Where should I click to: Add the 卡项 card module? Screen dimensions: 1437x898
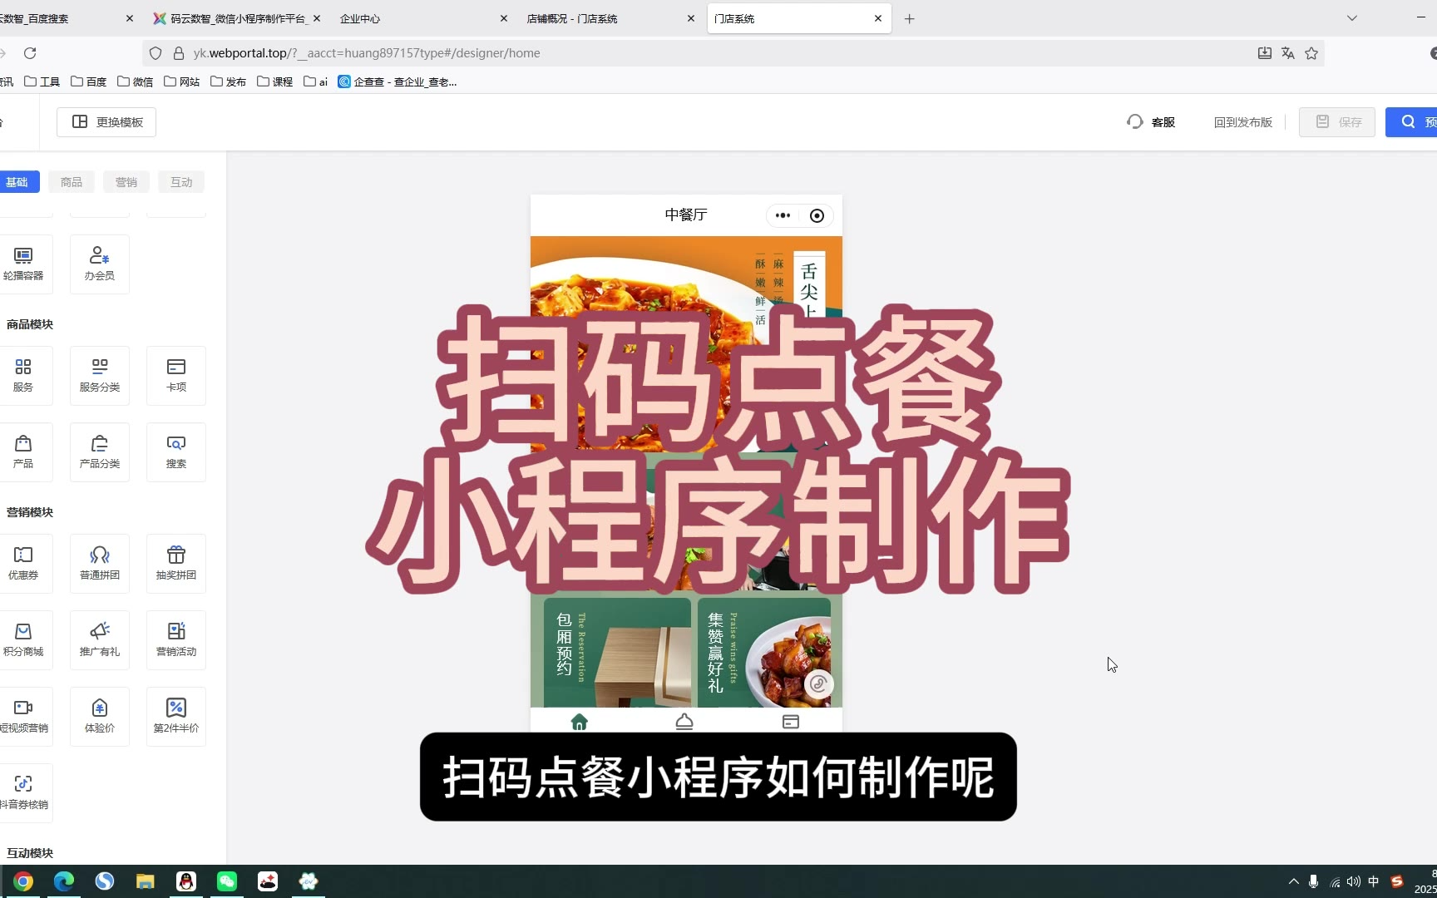pyautogui.click(x=175, y=375)
